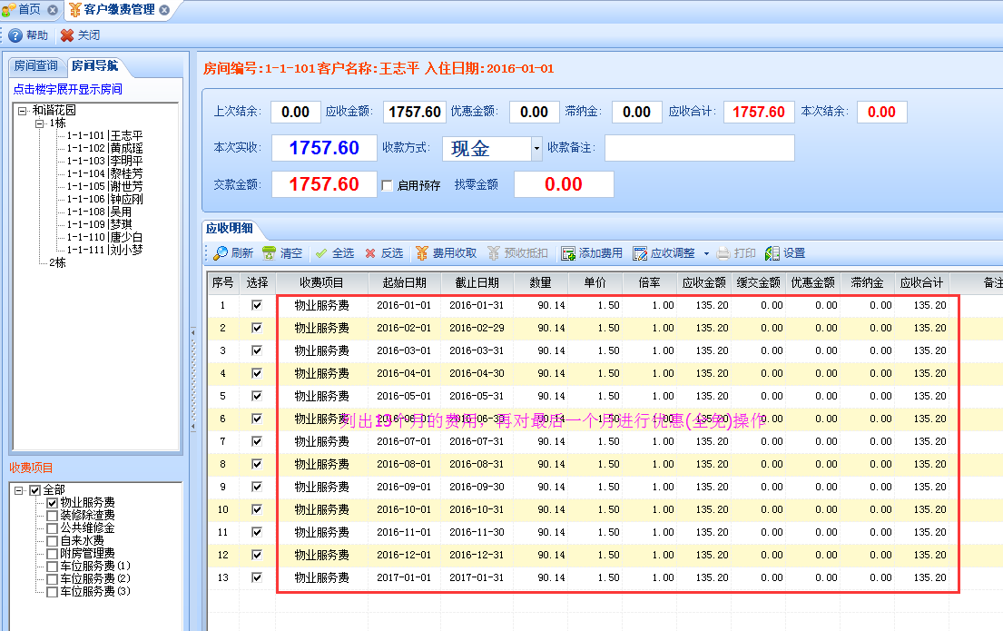The height and width of the screenshot is (631, 1003).
Task: Click the 添加费用 icon
Action: [568, 253]
